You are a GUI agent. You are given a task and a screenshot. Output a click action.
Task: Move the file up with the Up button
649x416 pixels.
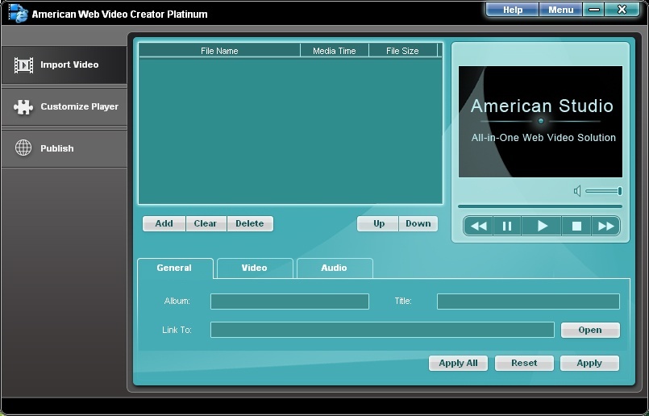(378, 223)
